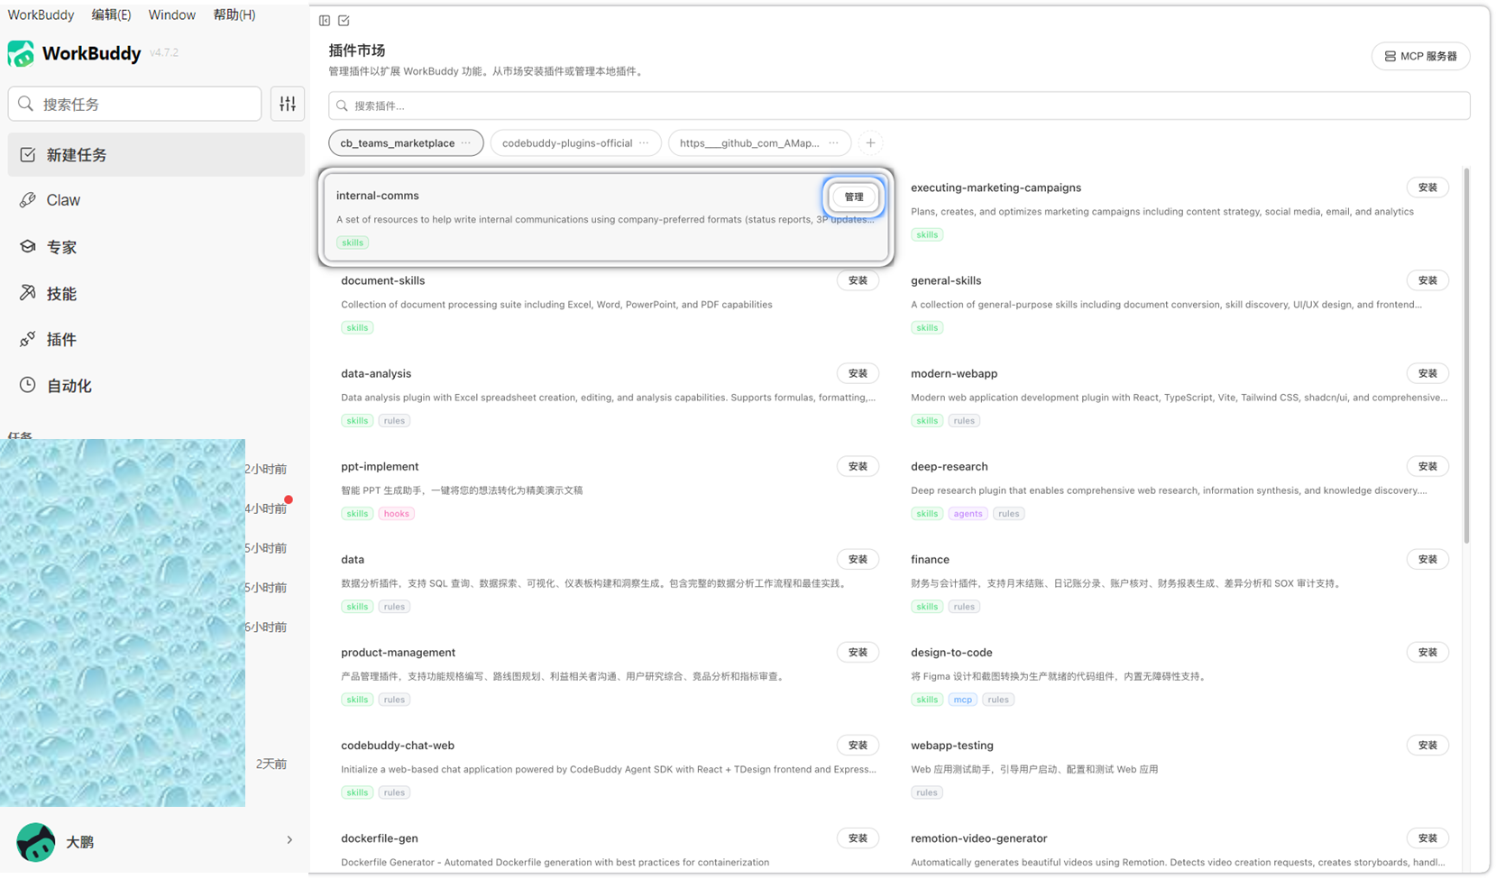Install the dockerfile-gen plugin
1496x879 pixels.
858,838
